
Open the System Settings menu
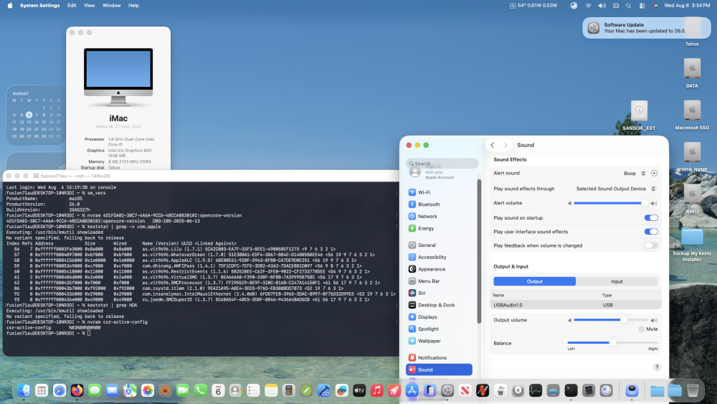point(39,6)
